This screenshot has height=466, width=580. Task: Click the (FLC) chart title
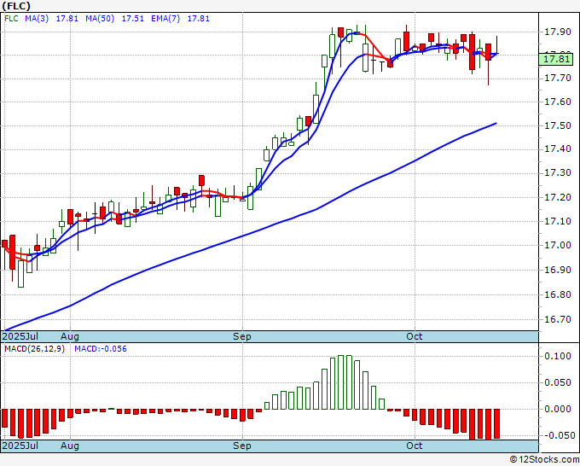[16, 6]
